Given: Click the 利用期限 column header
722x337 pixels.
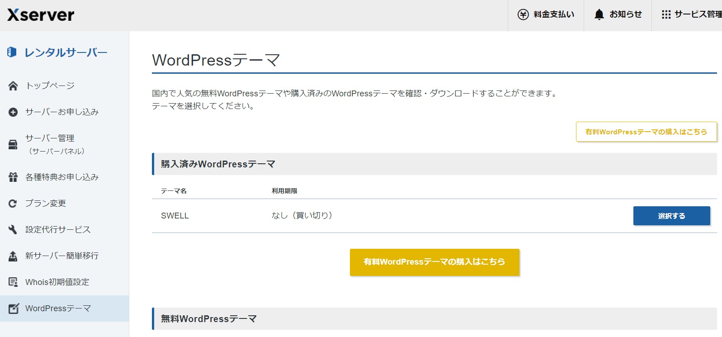Looking at the screenshot, I should coord(284,191).
